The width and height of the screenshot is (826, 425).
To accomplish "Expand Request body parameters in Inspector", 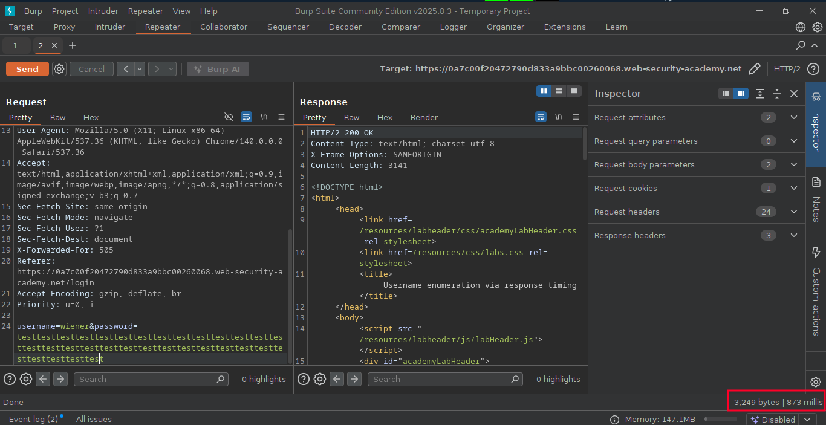I will (794, 164).
